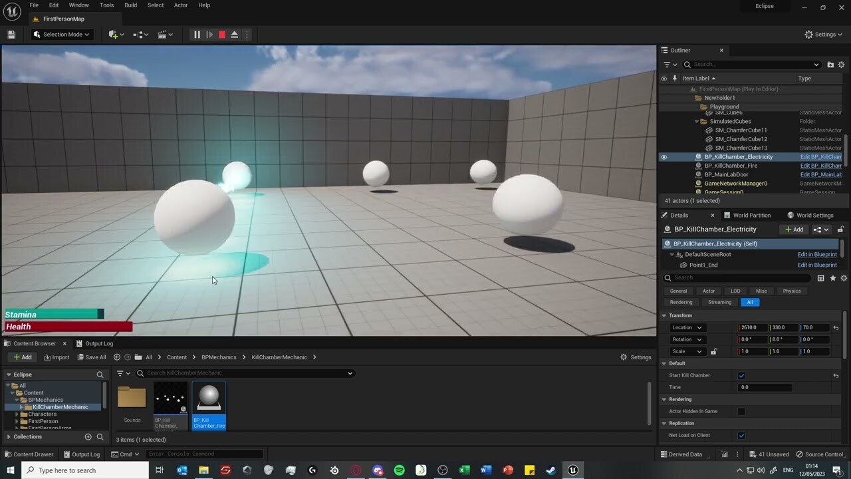Click the Content Browser Add button
The image size is (851, 479).
click(22, 357)
